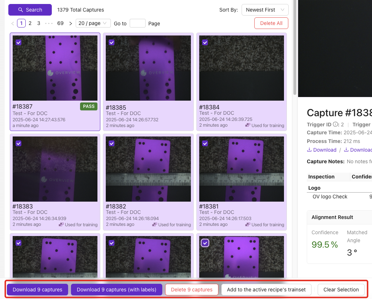Click the previous page arrow
The image size is (372, 299).
coord(13,24)
